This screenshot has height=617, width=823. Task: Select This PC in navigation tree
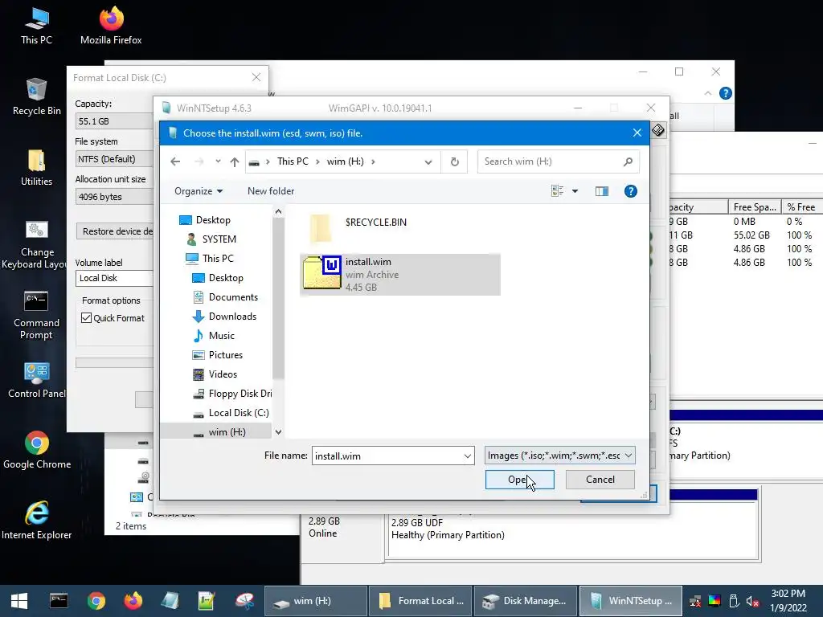[x=210, y=259]
